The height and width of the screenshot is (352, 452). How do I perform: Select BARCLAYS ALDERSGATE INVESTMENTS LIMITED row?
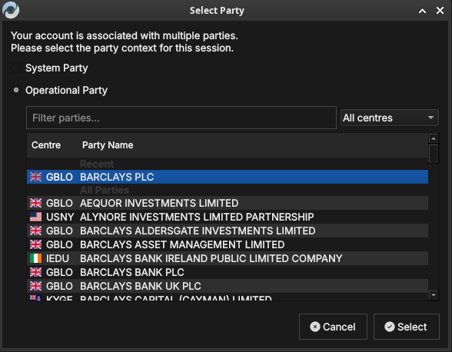point(228,231)
